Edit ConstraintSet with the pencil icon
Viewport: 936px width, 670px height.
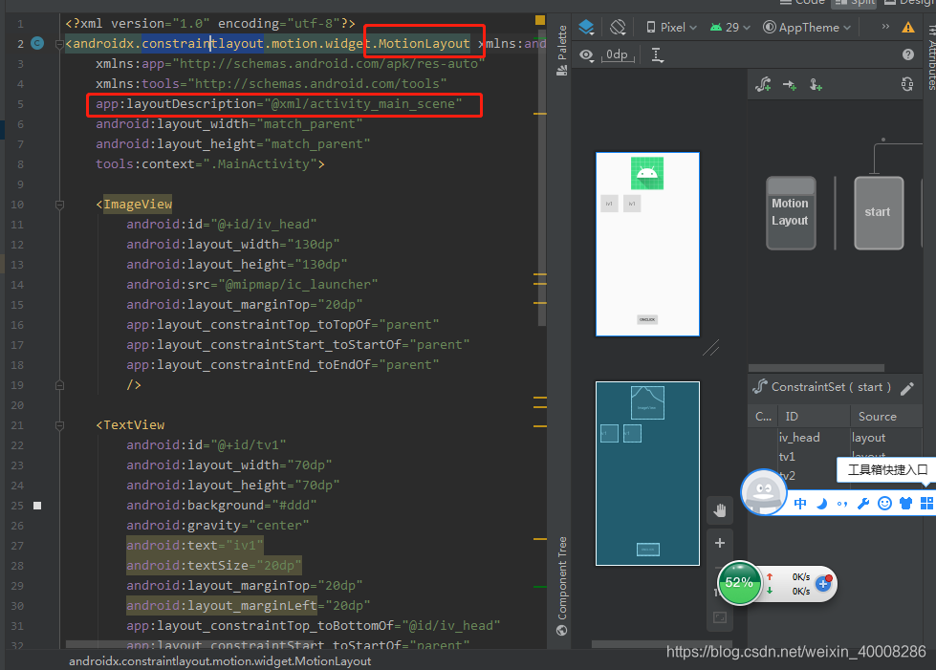(907, 387)
